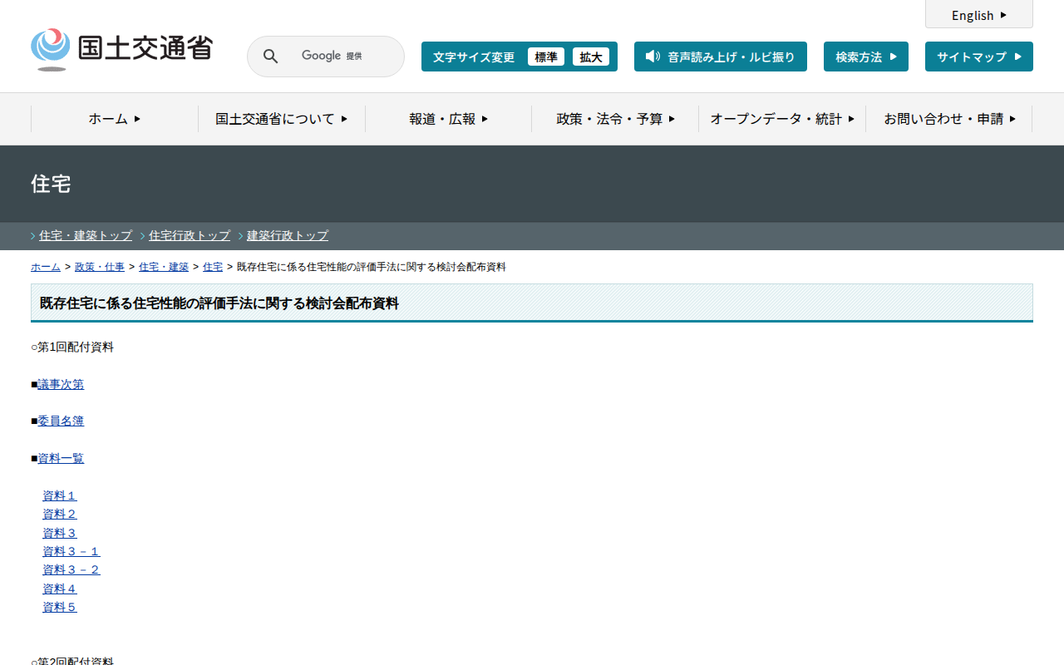The width and height of the screenshot is (1064, 665).
Task: Click the ○第1回配付資料 text
Action: tap(72, 347)
